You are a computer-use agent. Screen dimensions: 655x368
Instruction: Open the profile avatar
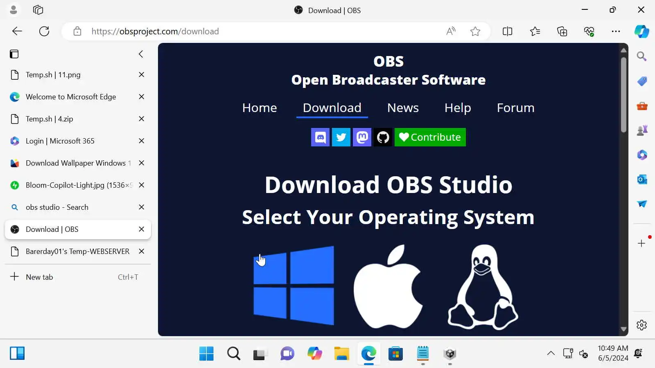(14, 10)
